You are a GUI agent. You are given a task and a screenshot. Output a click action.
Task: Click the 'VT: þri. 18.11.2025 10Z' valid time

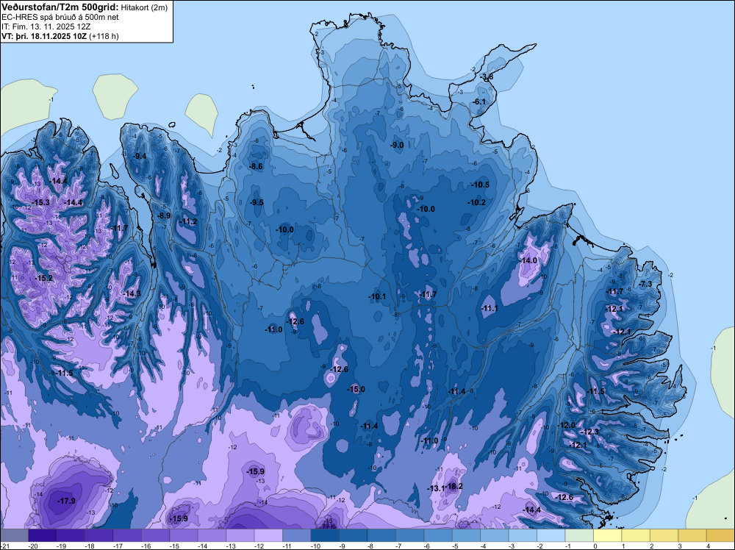(x=44, y=36)
